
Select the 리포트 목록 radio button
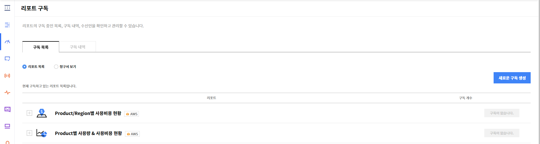pos(25,67)
